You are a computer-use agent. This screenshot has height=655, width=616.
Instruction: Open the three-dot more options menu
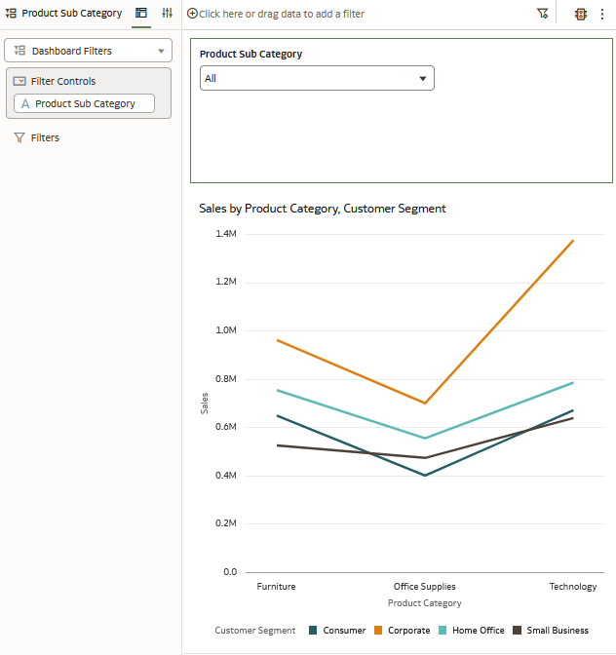click(601, 14)
